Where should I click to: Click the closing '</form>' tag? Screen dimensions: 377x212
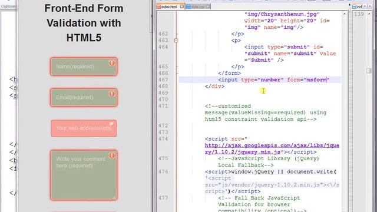pos(229,73)
